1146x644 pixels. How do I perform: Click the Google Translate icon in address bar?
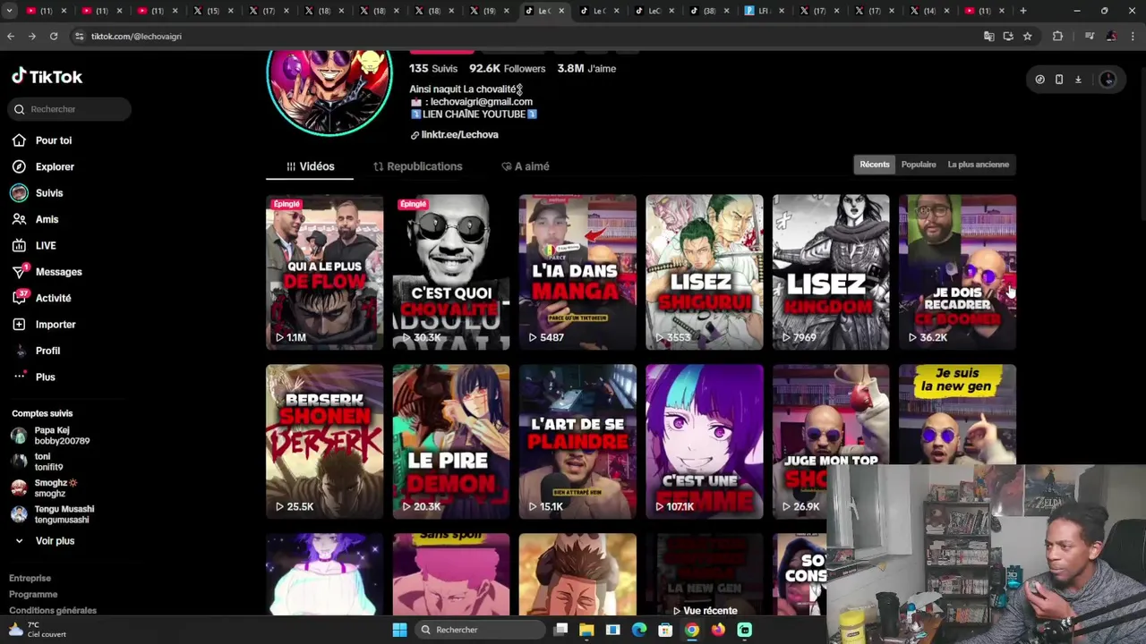coord(988,37)
